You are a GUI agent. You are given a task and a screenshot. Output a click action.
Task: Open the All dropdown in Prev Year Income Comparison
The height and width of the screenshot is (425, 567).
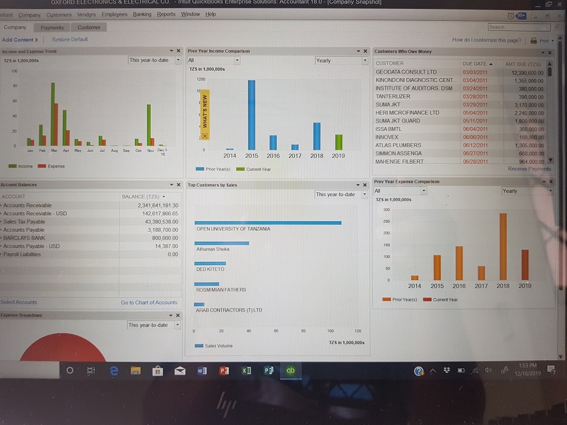(x=213, y=61)
